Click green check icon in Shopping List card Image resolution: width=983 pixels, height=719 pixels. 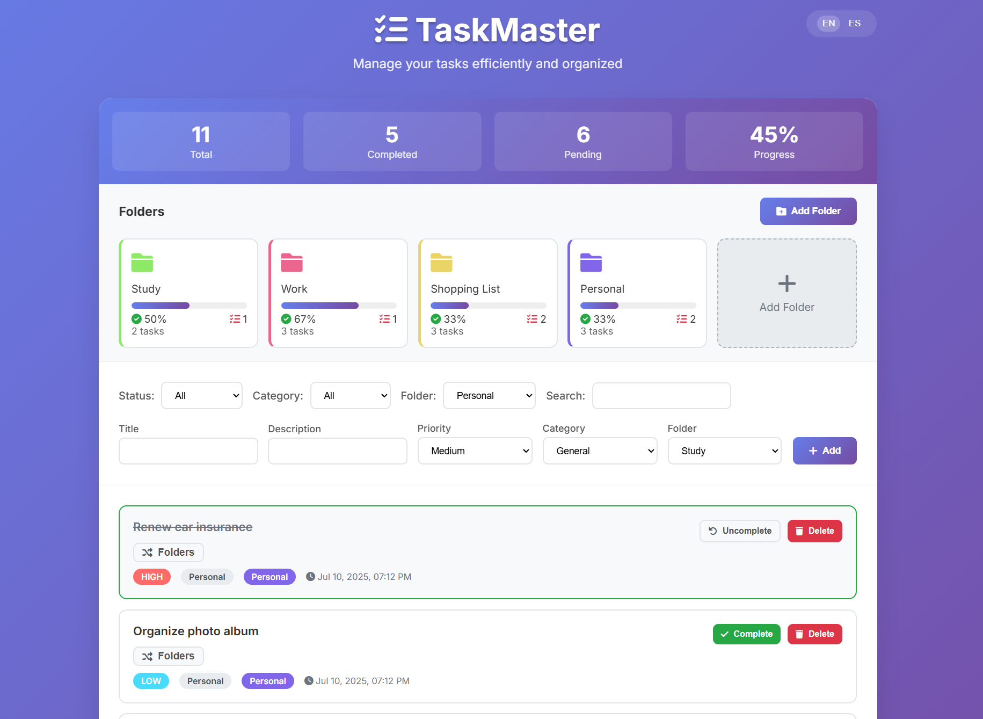(436, 319)
